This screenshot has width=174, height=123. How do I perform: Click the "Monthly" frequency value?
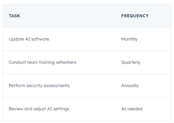pyautogui.click(x=129, y=39)
